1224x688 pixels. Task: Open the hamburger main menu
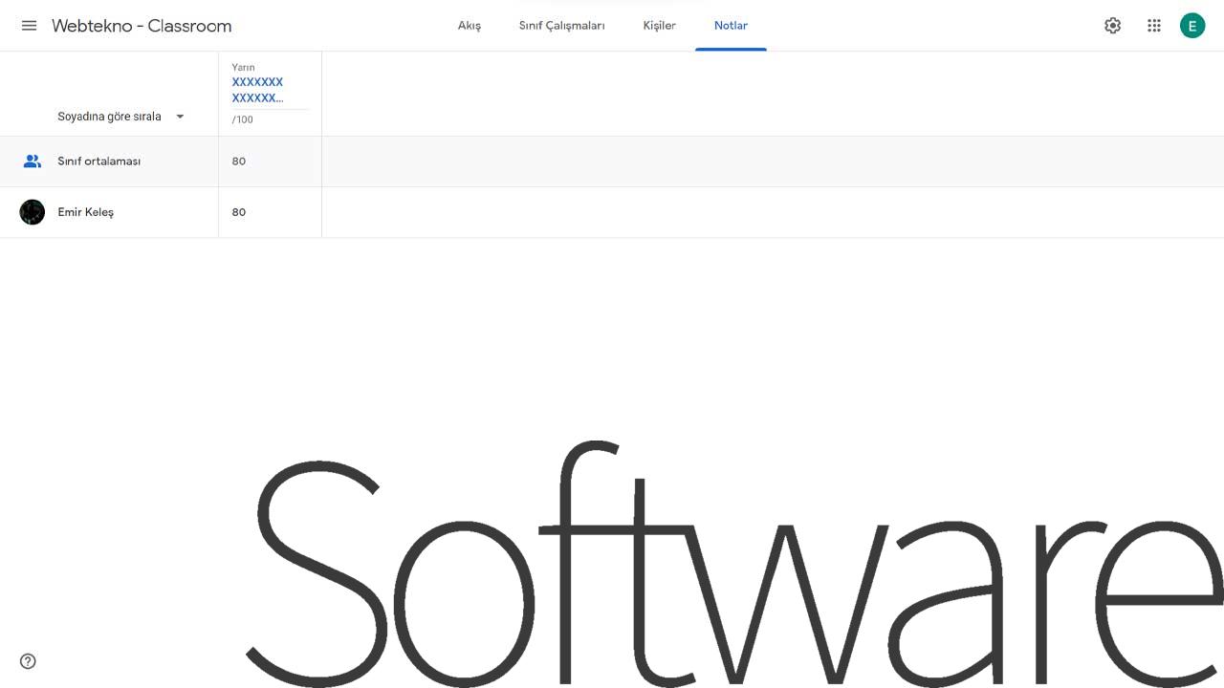point(29,26)
